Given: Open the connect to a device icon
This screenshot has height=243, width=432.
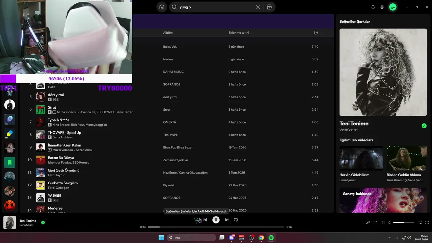Looking at the screenshot, I should 382,223.
